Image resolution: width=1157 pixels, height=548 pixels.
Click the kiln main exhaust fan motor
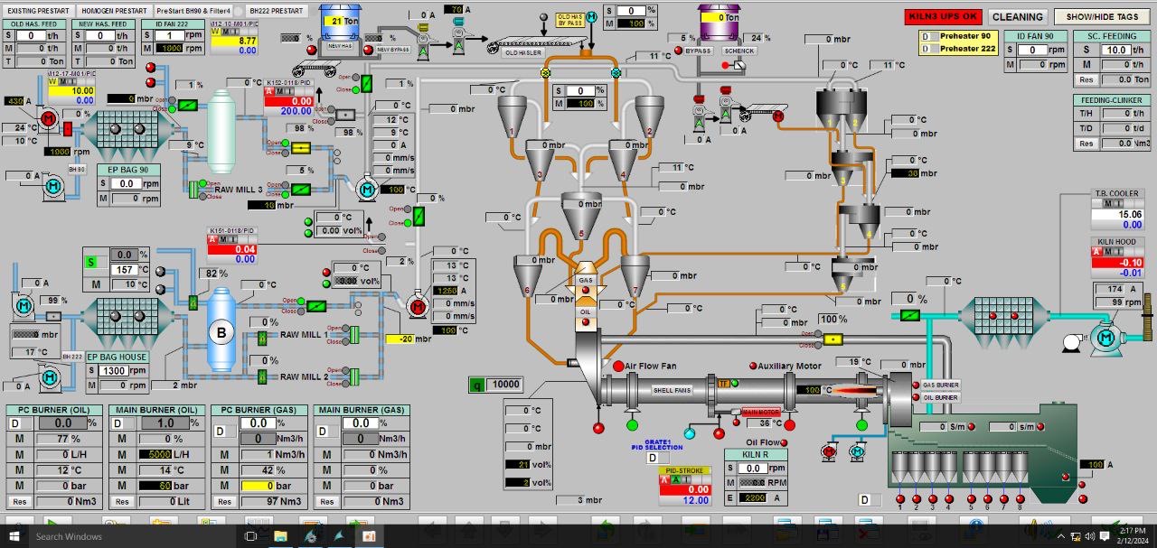pyautogui.click(x=1105, y=338)
